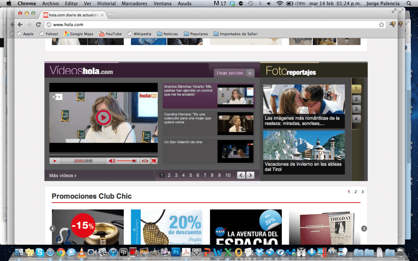Viewport: 418px width, 261px height.
Task: Click the www.hola.com address bar
Action: click(x=215, y=25)
